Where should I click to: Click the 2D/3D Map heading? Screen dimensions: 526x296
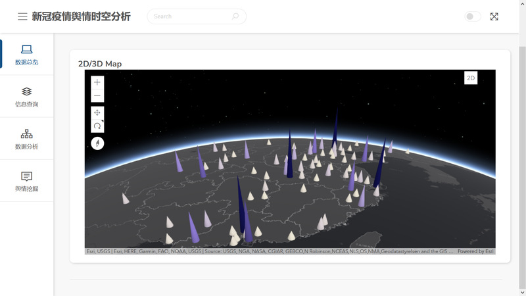coord(100,64)
